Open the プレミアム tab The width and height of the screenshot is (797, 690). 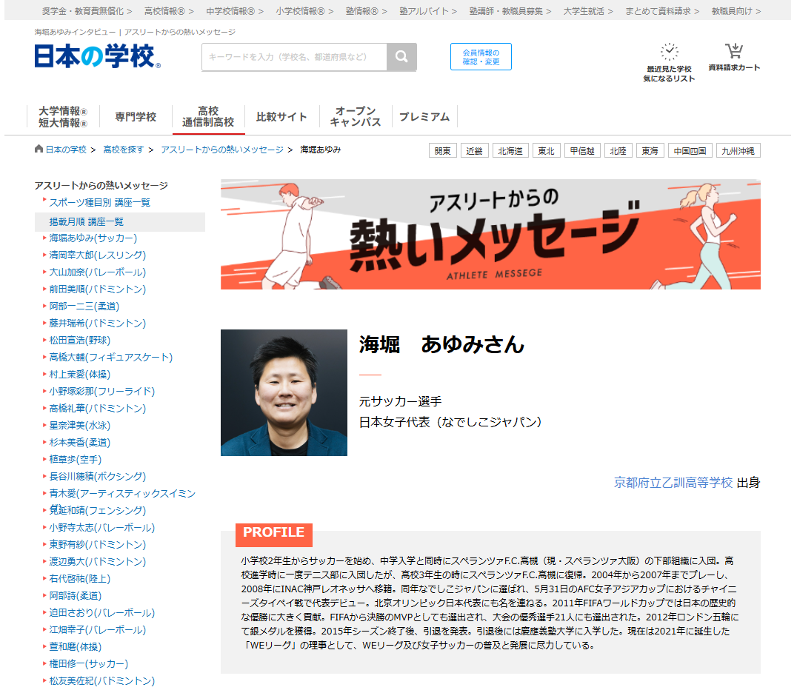click(x=426, y=116)
